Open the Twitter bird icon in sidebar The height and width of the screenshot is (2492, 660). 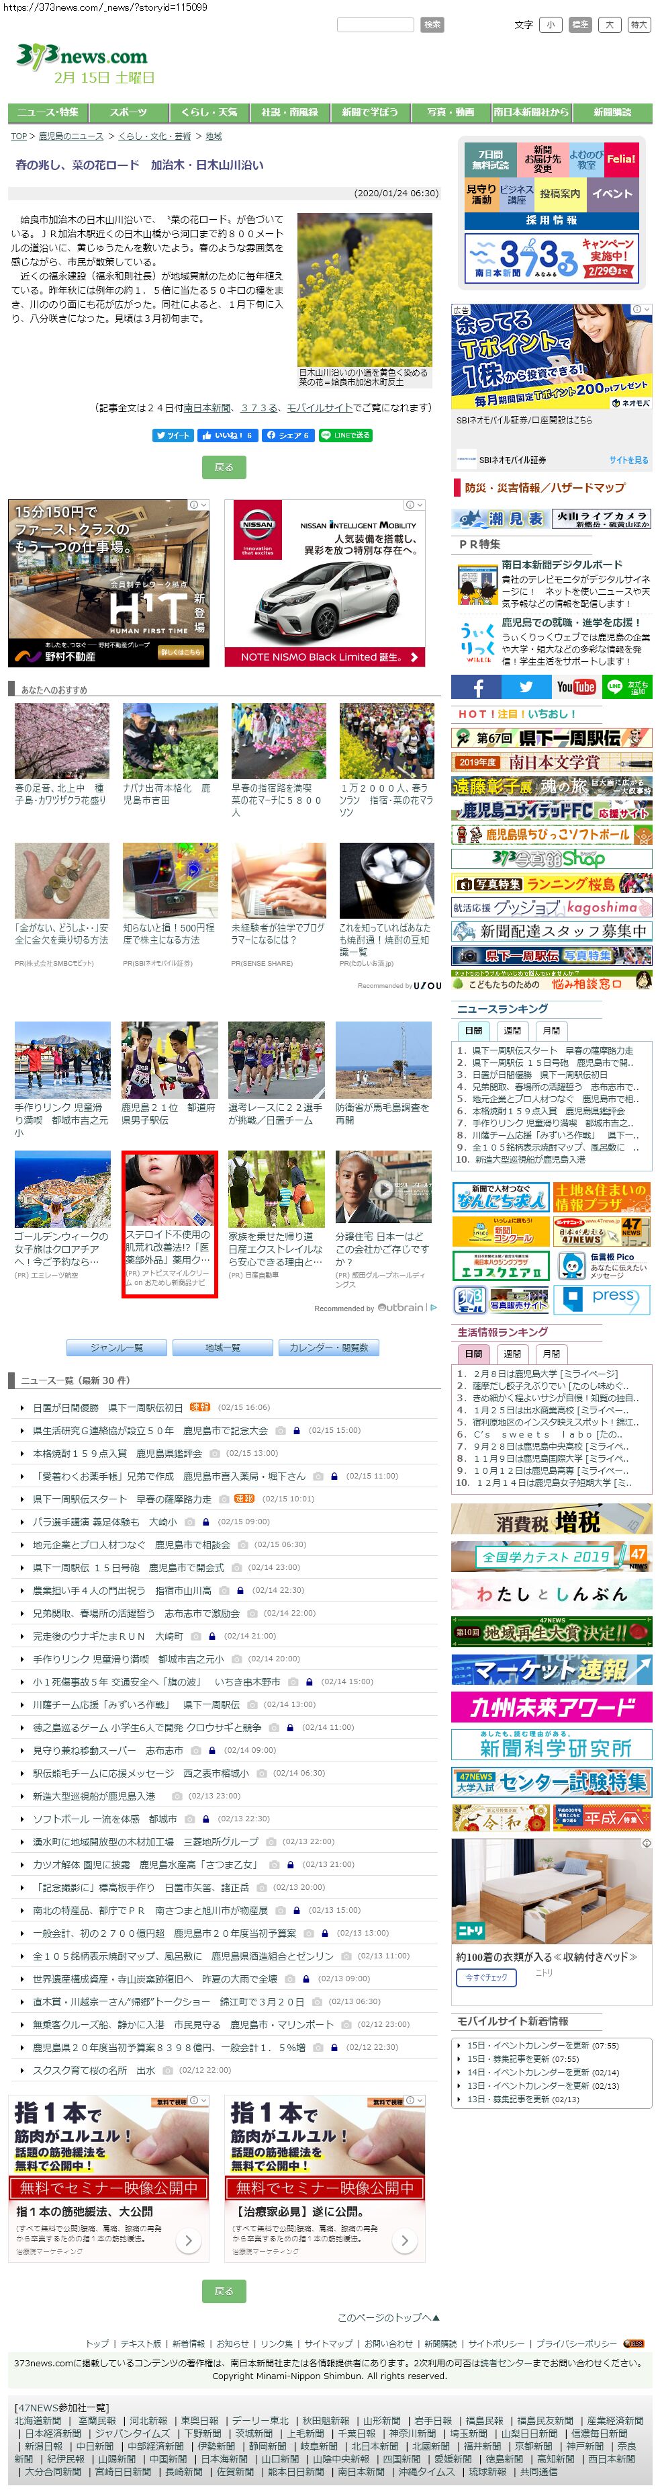(x=526, y=687)
